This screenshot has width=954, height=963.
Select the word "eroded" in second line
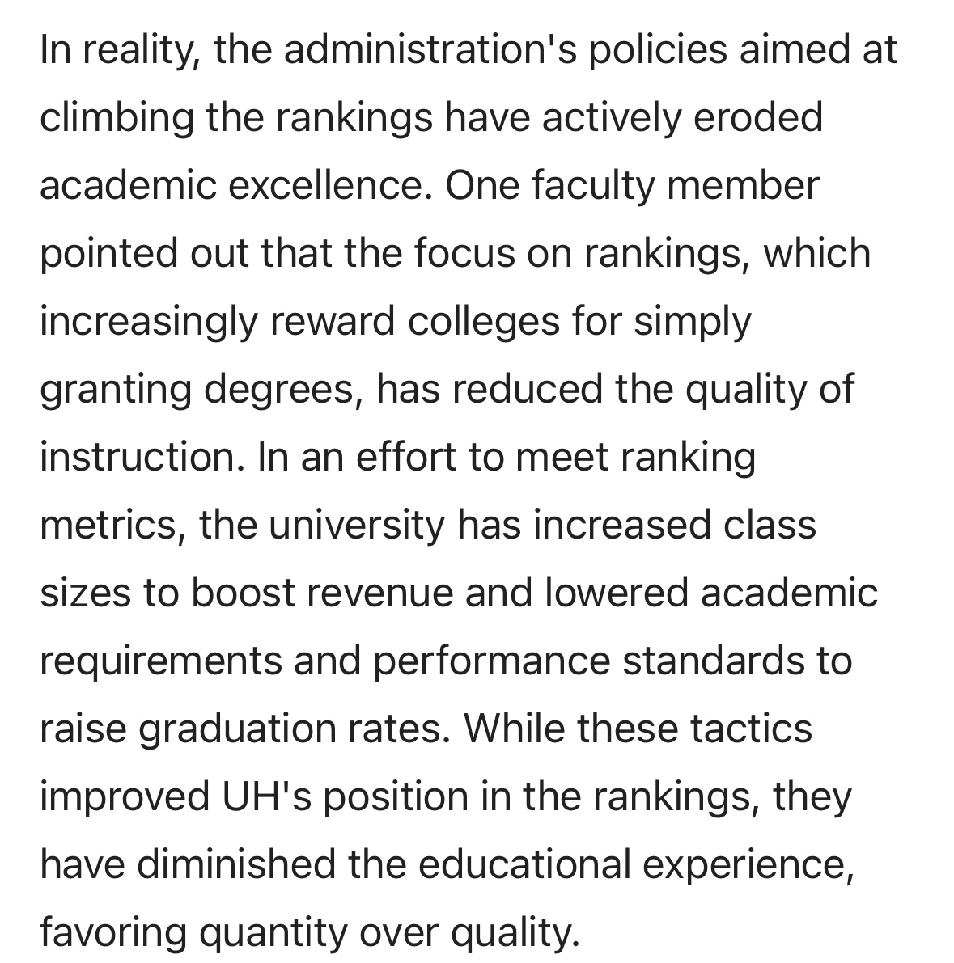click(758, 117)
